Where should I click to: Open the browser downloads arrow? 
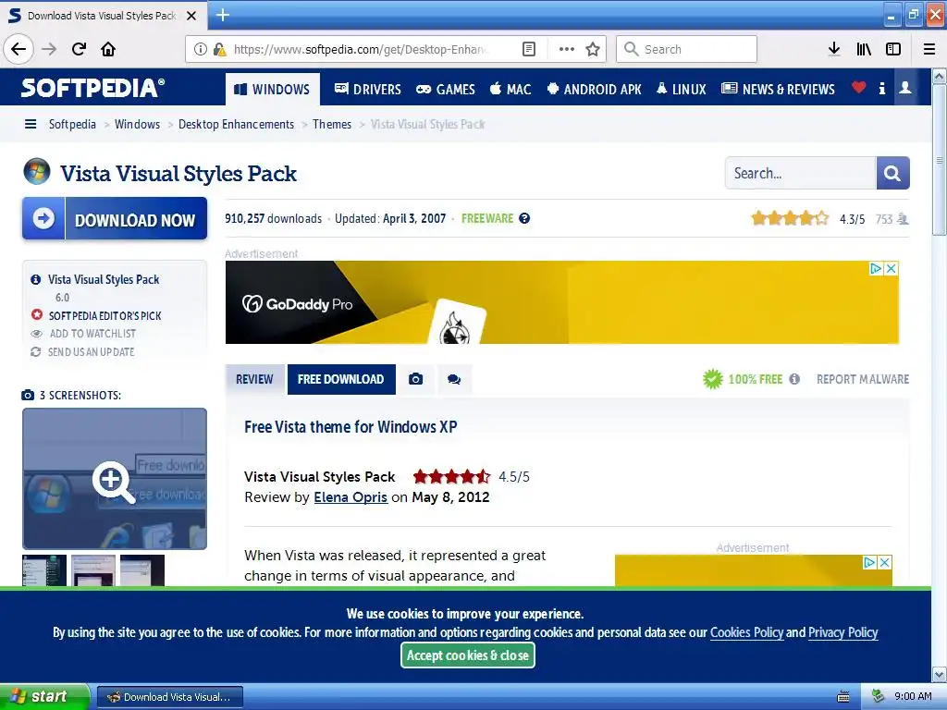[834, 49]
